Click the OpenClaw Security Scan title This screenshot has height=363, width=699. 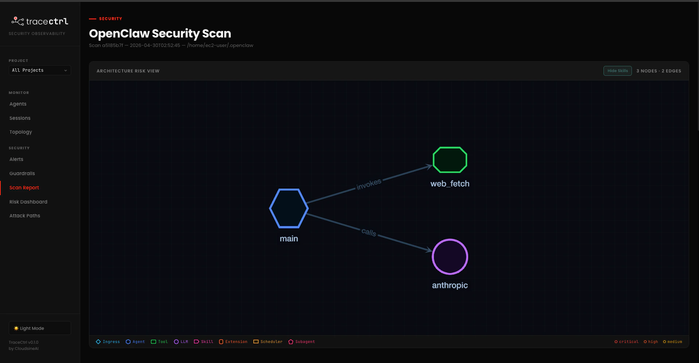[x=160, y=33]
